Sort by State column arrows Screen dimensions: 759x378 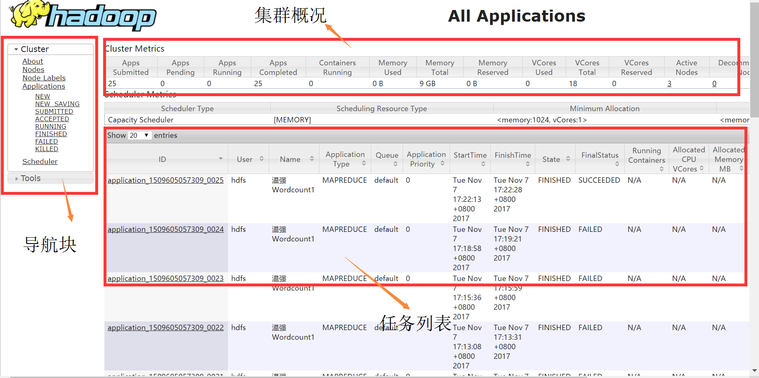pos(568,159)
